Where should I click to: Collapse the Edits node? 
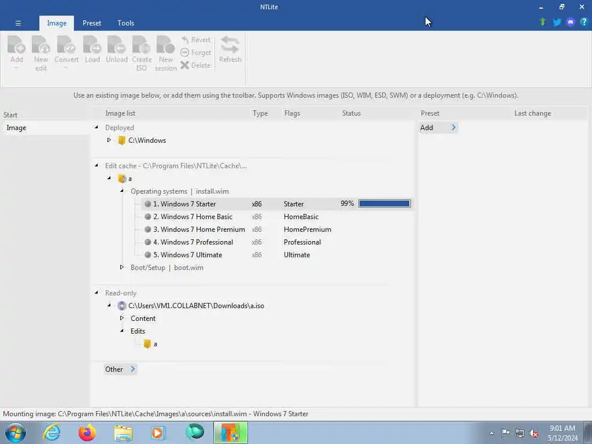122,331
